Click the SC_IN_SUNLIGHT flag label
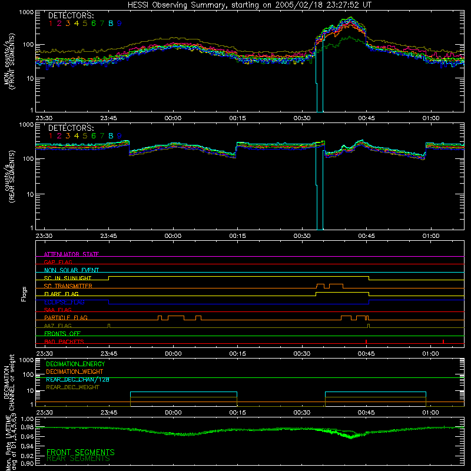The height and width of the screenshot is (471, 471). [68, 278]
